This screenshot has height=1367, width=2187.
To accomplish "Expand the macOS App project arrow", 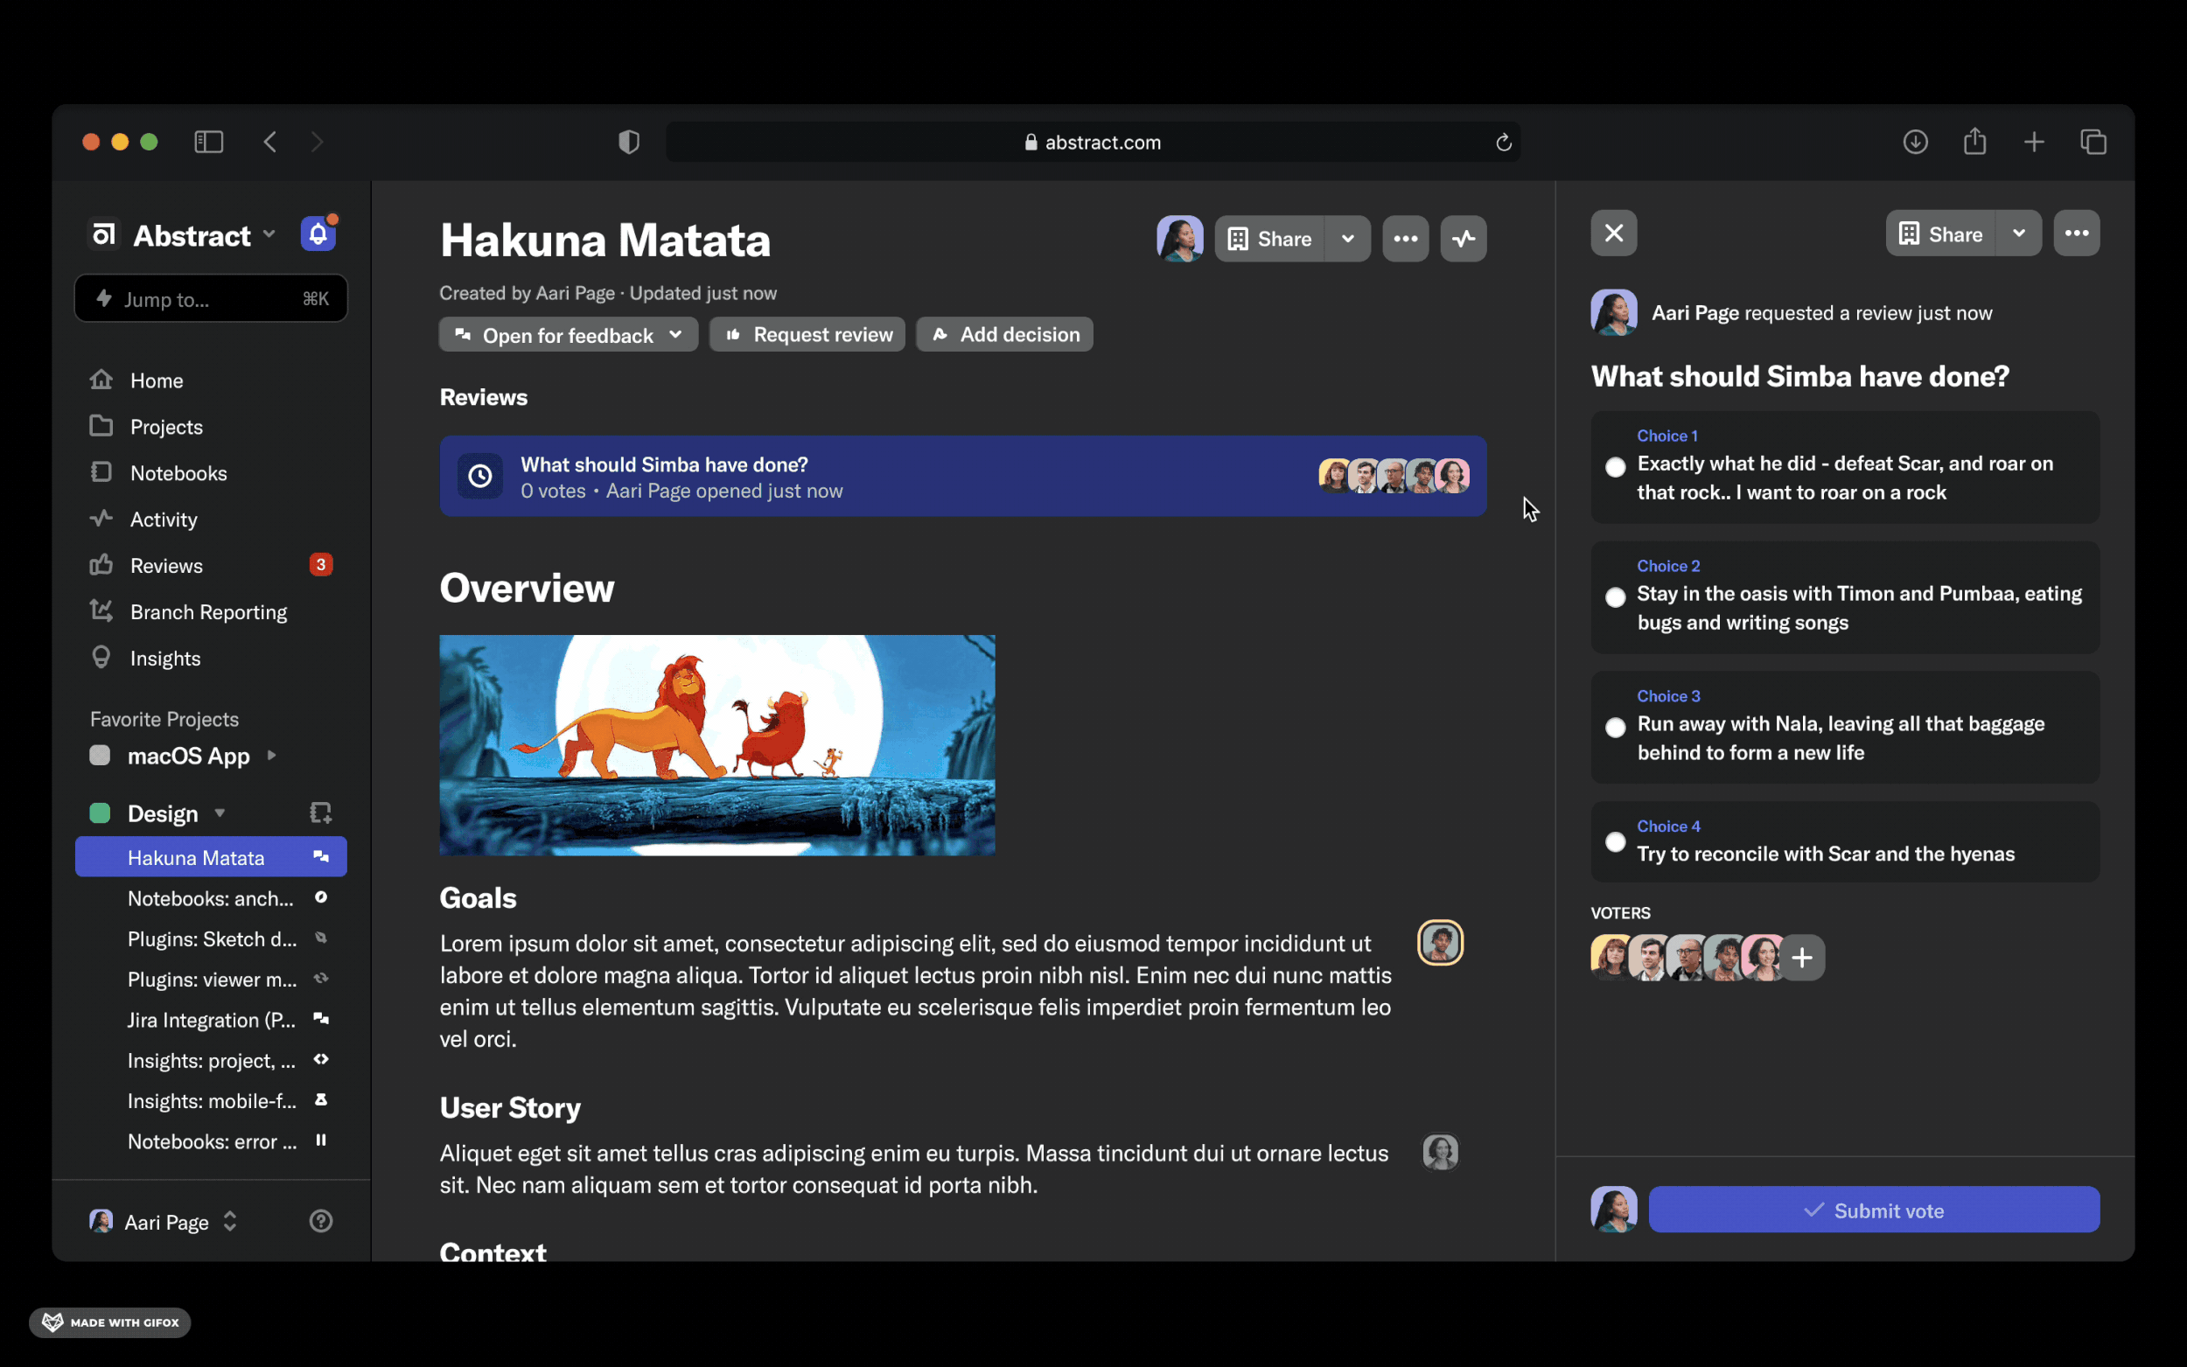I will coord(271,755).
